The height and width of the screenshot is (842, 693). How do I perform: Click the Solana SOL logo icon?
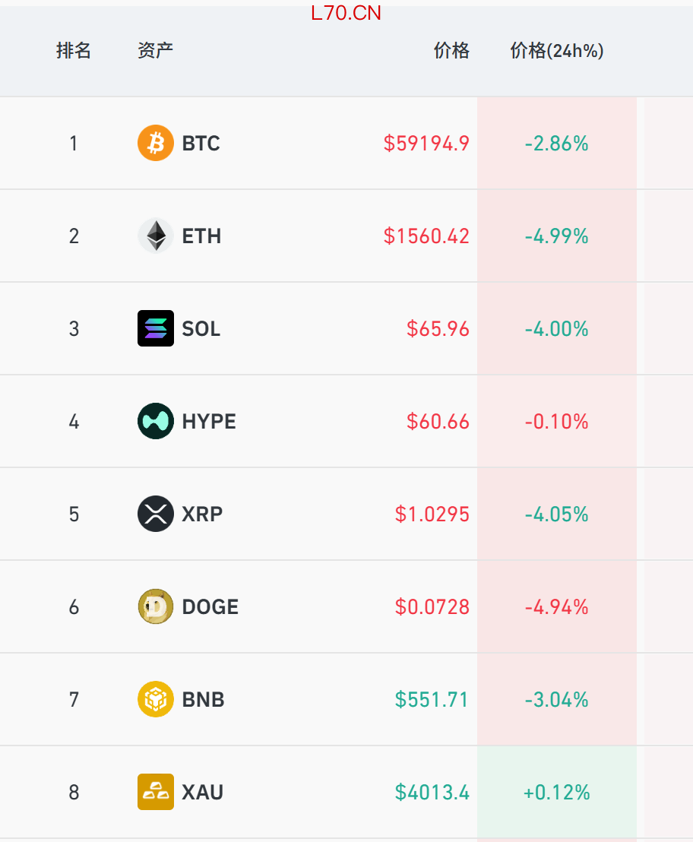click(x=156, y=328)
